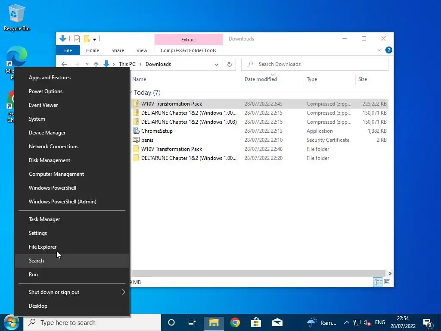Open address bar history dropdown
This screenshot has height=331, width=441.
coord(217,65)
